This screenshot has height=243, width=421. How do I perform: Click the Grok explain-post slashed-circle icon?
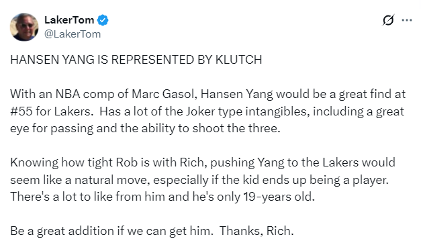(x=388, y=20)
